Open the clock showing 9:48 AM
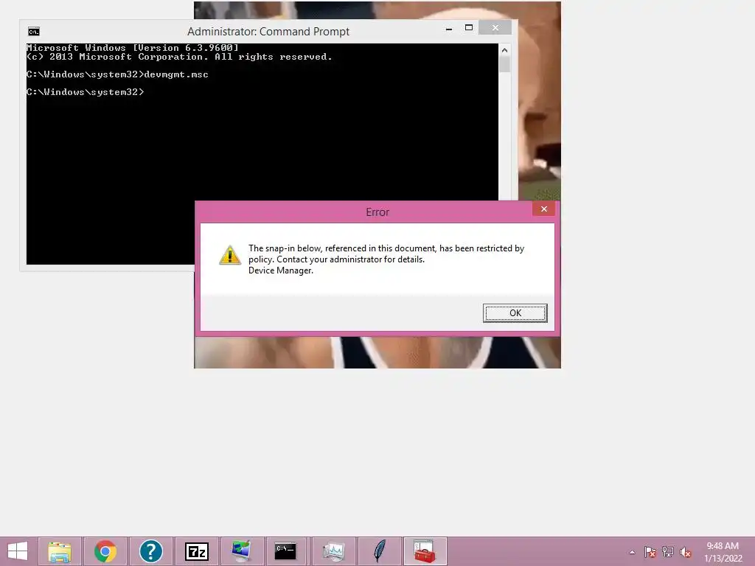 [x=723, y=552]
